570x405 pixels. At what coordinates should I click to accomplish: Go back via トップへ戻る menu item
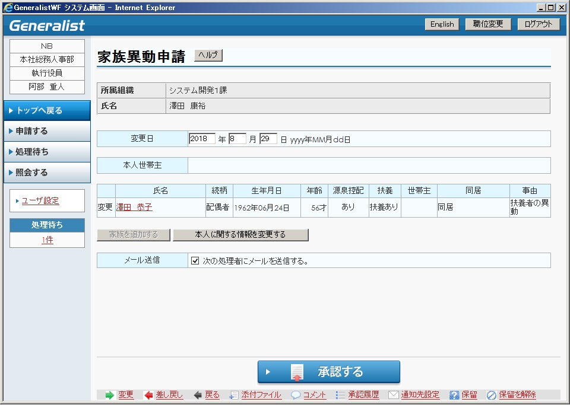tap(47, 110)
